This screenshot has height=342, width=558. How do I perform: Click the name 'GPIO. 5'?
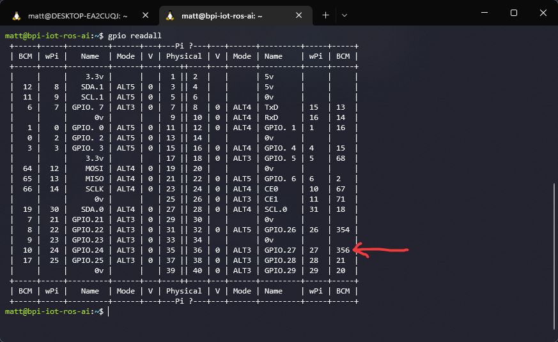coord(280,158)
